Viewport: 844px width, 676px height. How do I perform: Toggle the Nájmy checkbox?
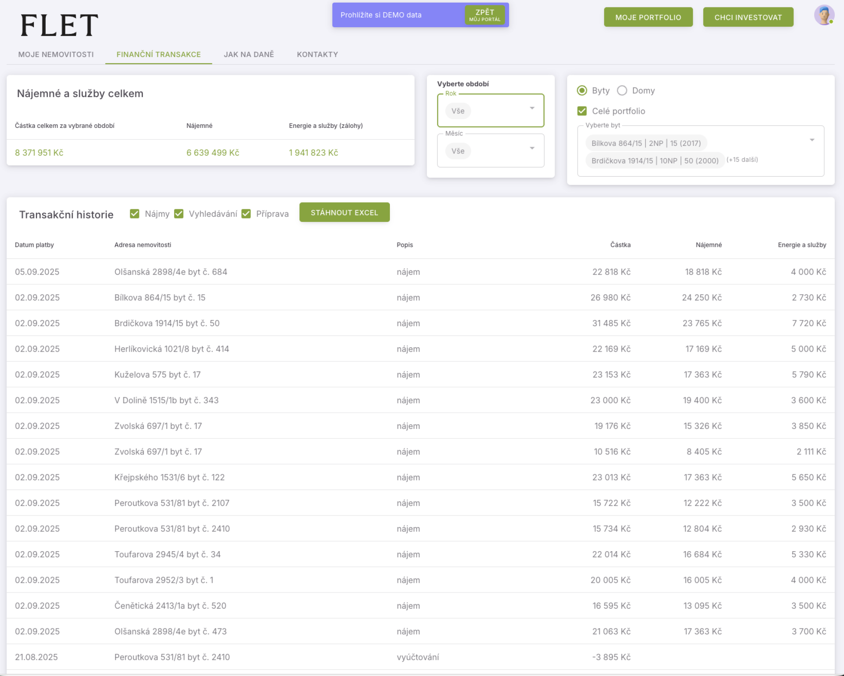click(135, 214)
